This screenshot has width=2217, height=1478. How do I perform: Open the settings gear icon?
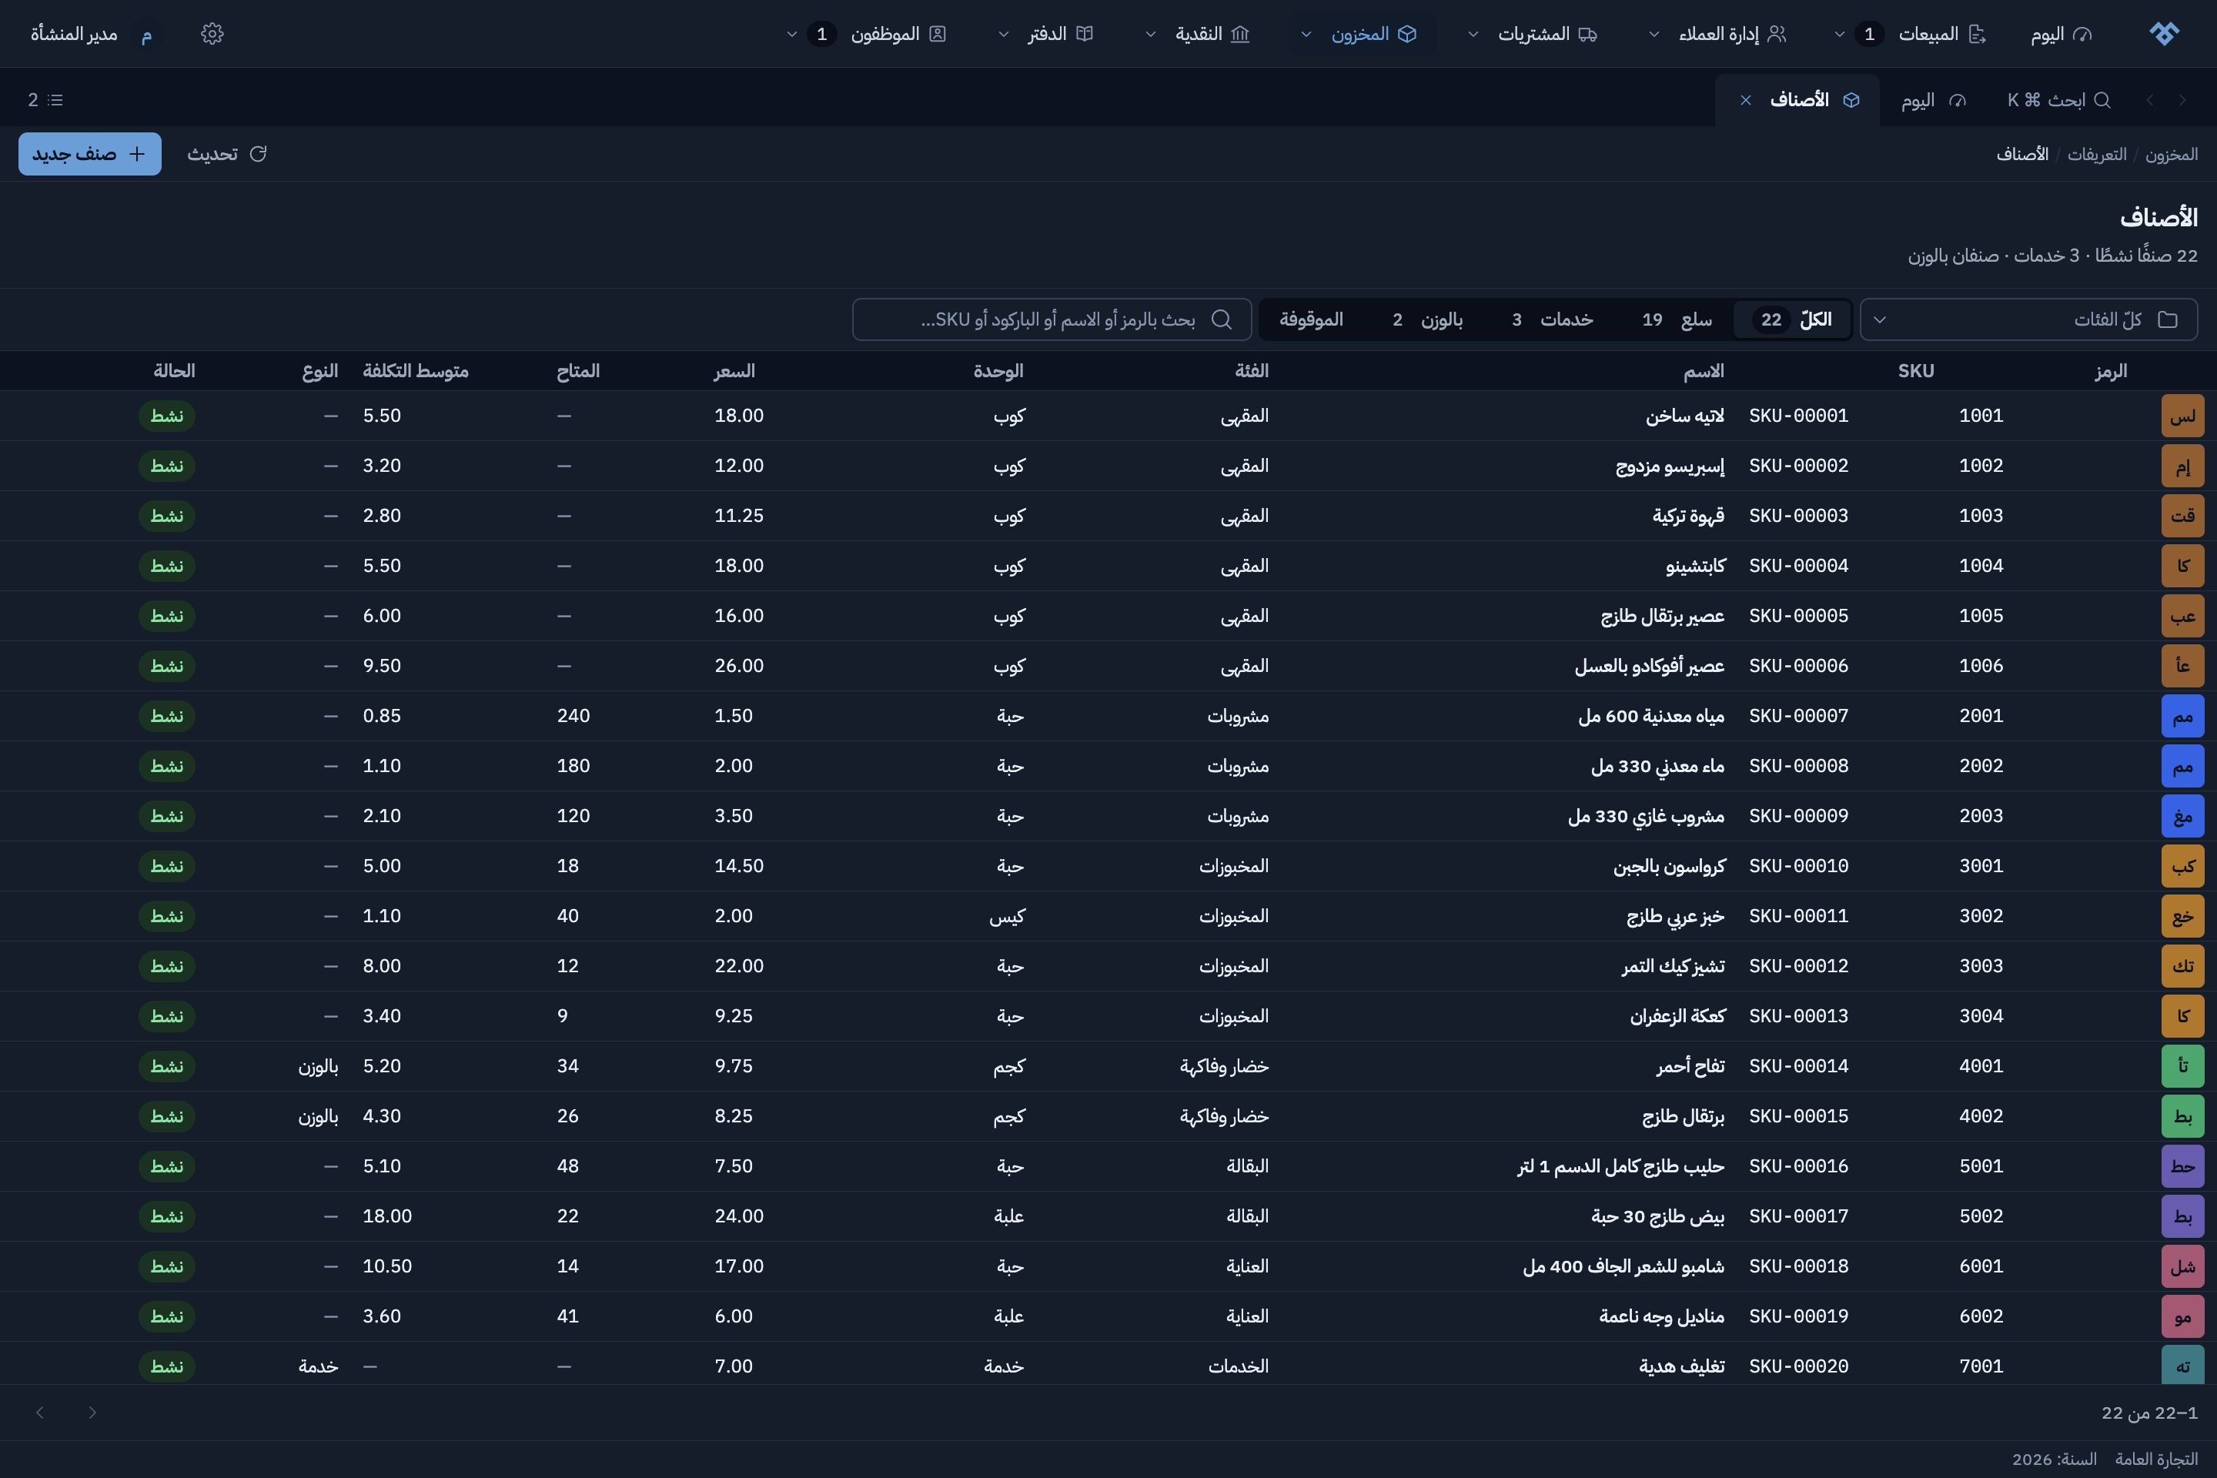[x=212, y=34]
